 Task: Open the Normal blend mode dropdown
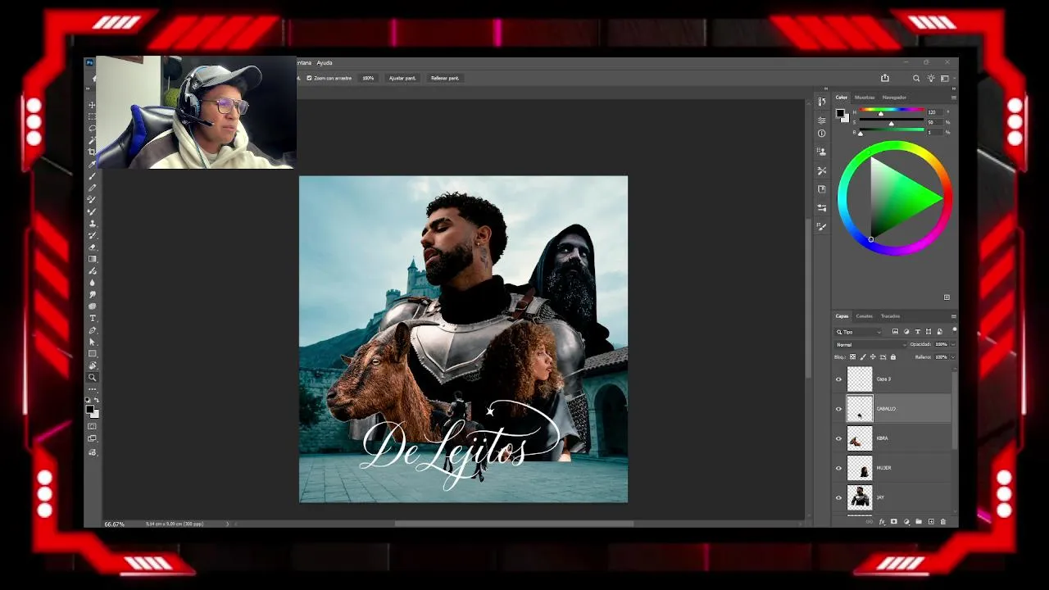870,345
